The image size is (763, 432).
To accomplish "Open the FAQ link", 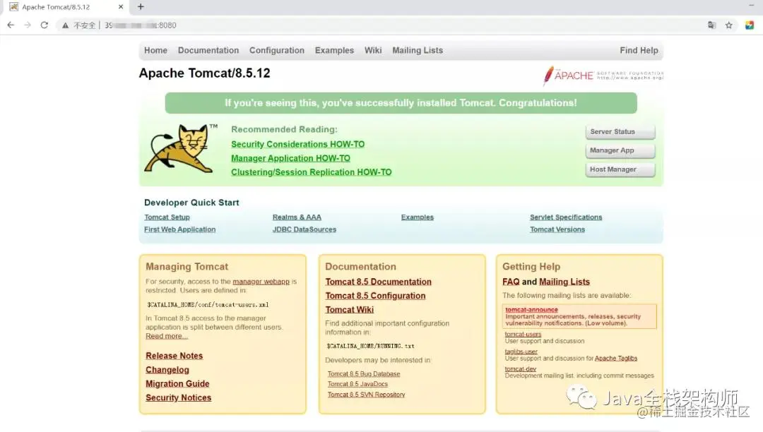I will click(511, 282).
